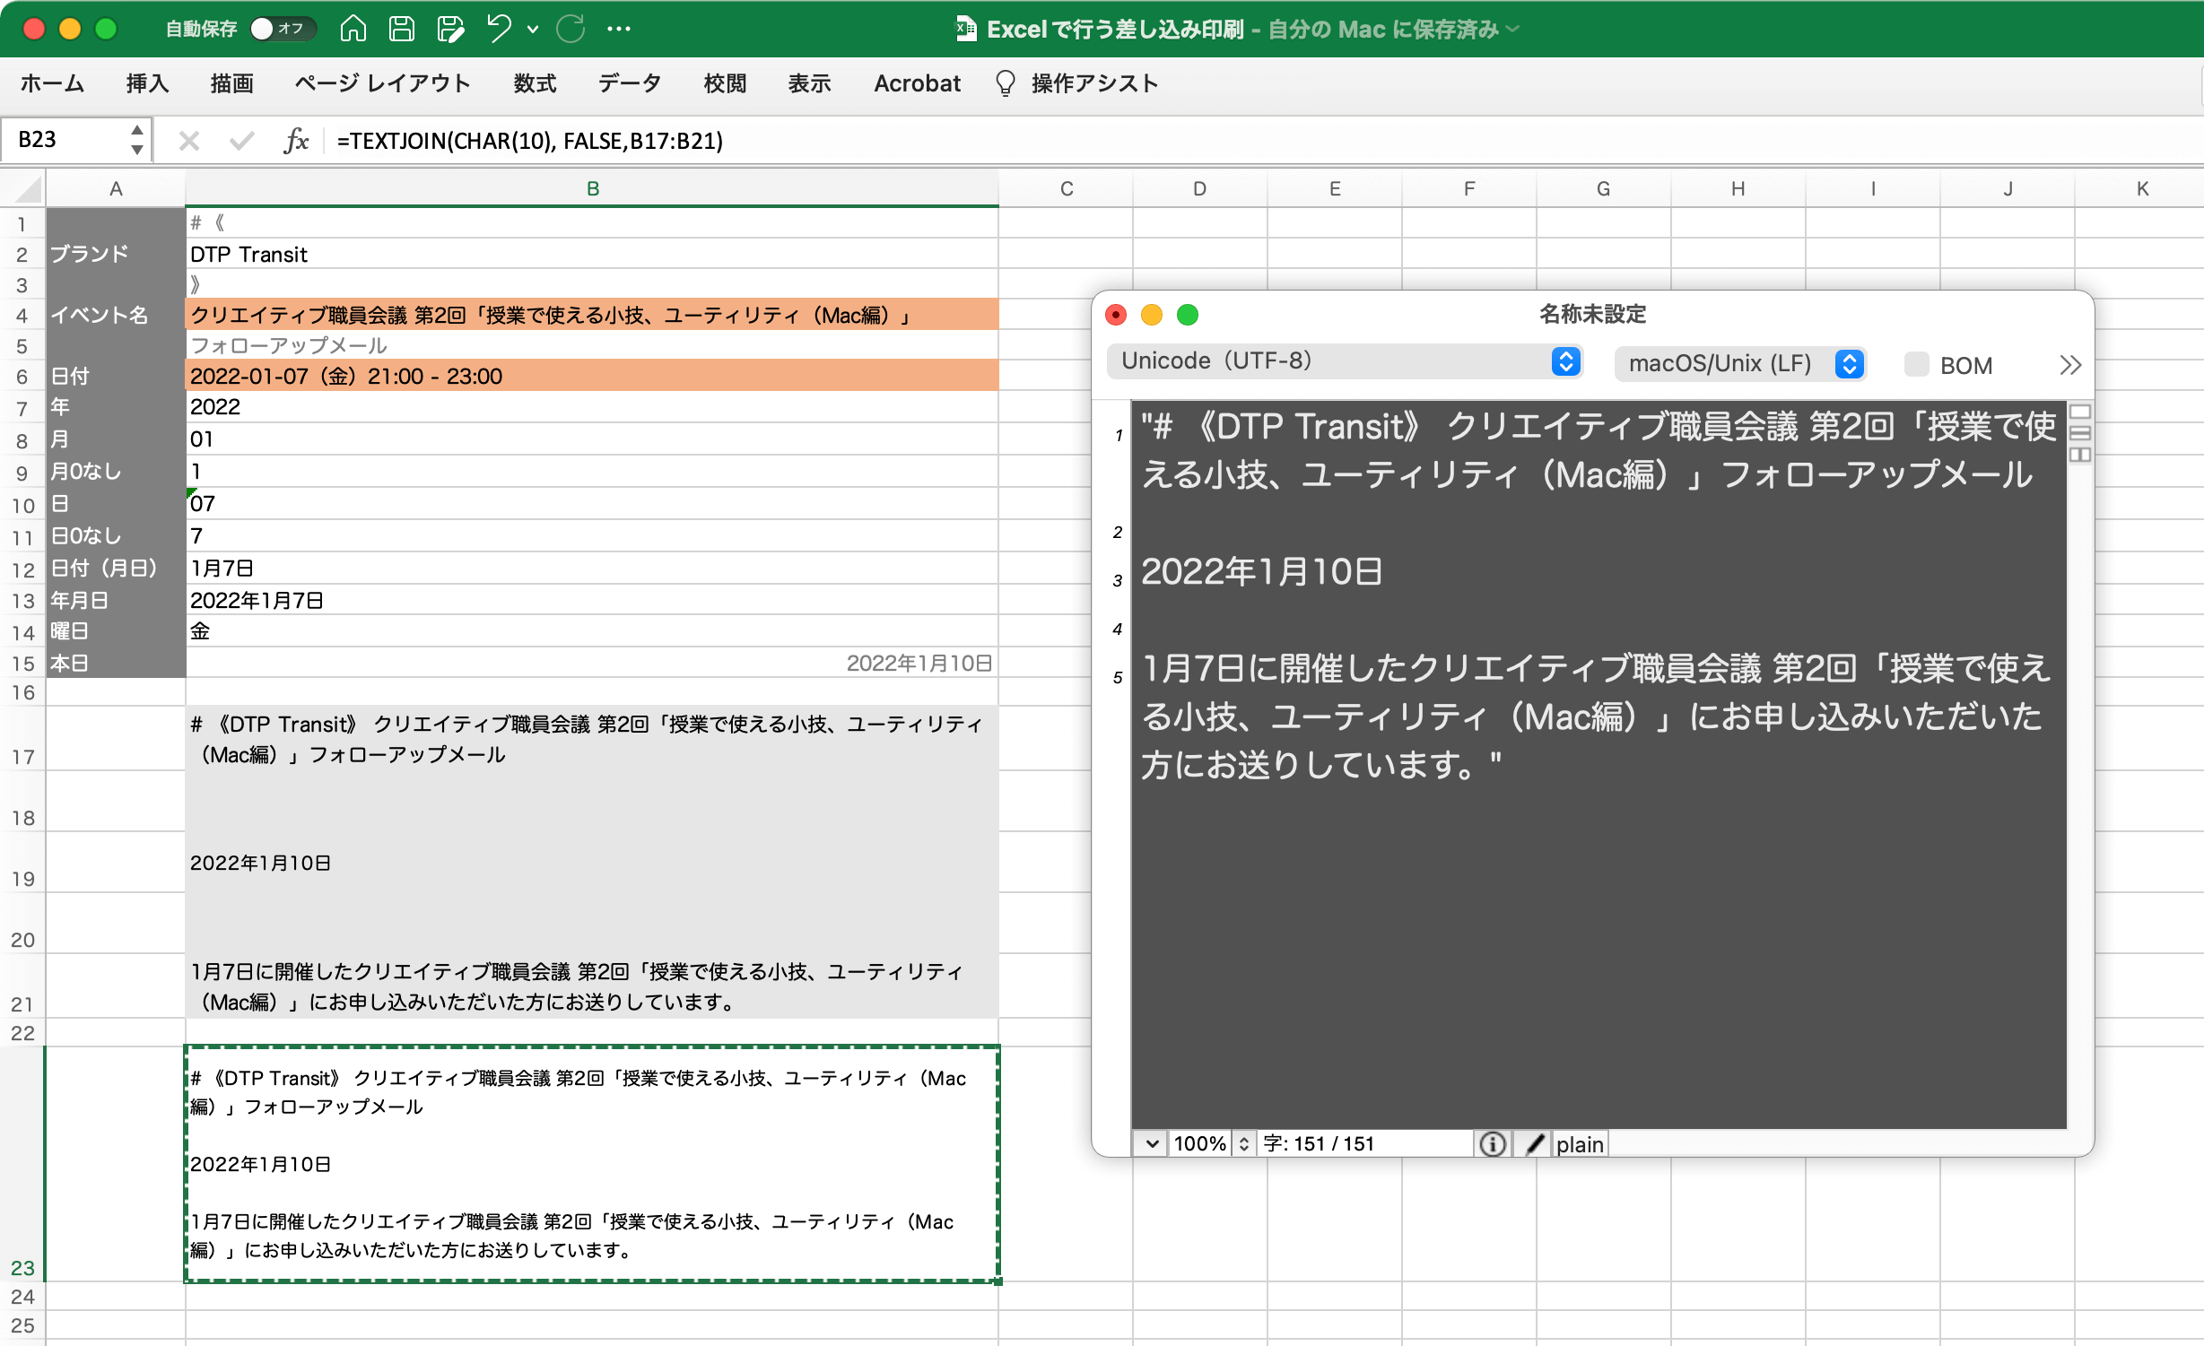This screenshot has width=2204, height=1346.
Task: Select row 23 header
Action: click(x=22, y=1164)
